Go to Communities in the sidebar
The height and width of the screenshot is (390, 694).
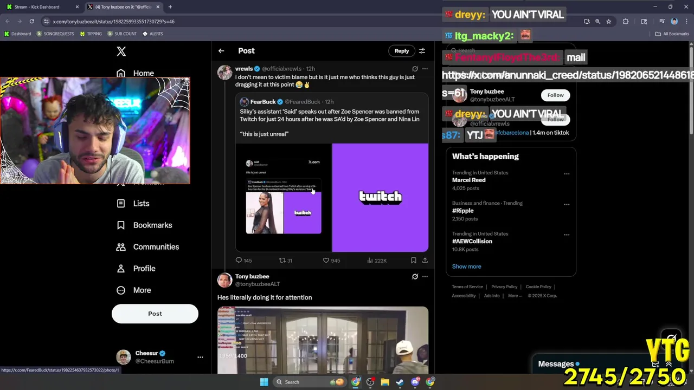tap(147, 247)
